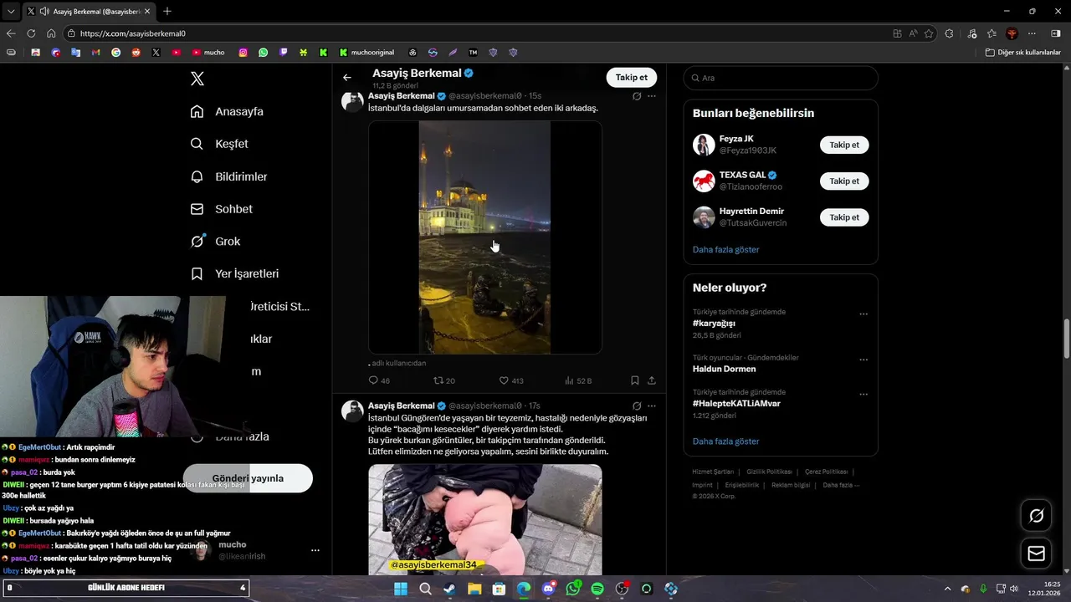Image resolution: width=1071 pixels, height=602 pixels.
Task: Open Discord from the taskbar
Action: click(x=548, y=589)
